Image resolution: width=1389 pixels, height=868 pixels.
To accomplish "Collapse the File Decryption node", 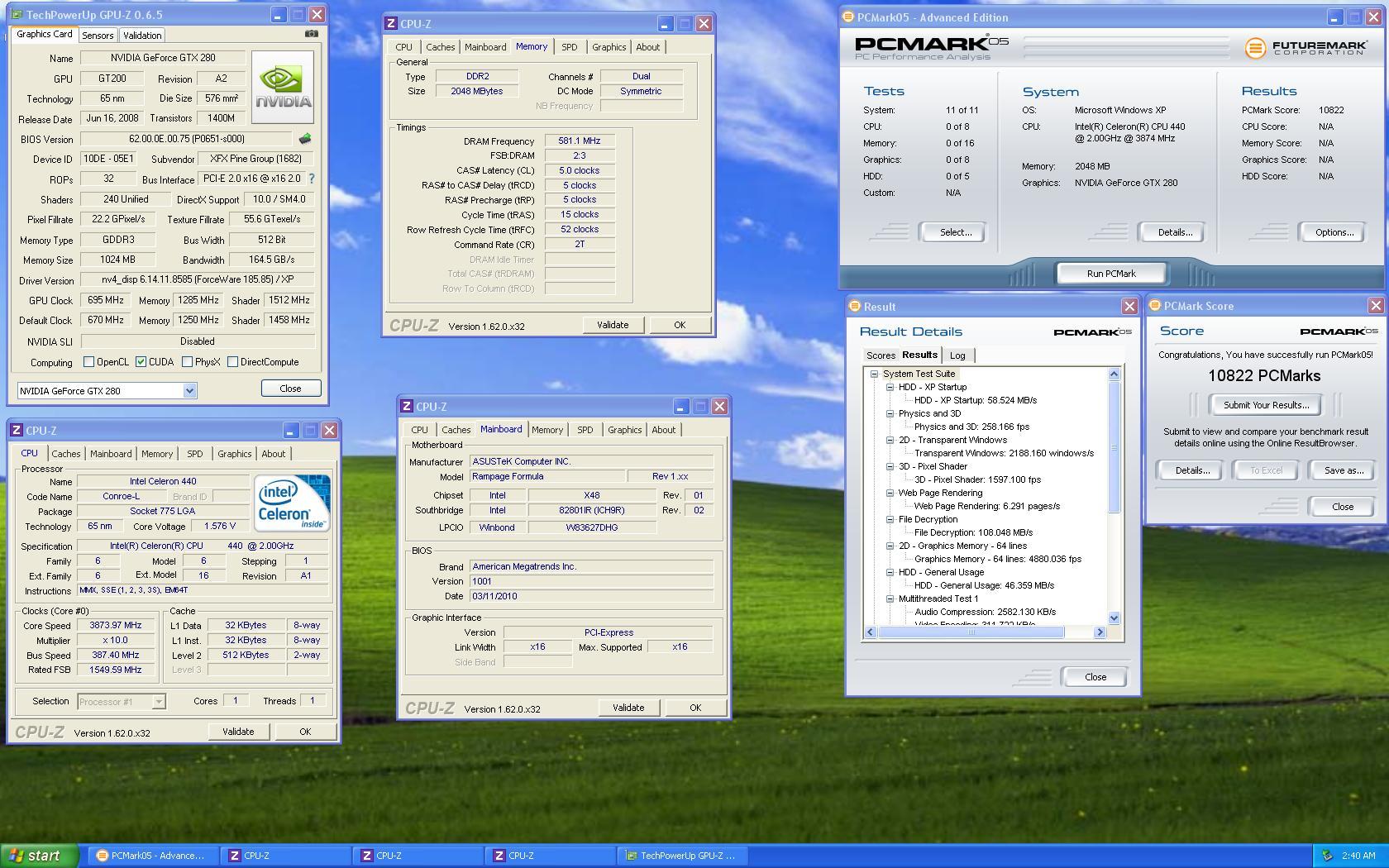I will pyautogui.click(x=890, y=519).
